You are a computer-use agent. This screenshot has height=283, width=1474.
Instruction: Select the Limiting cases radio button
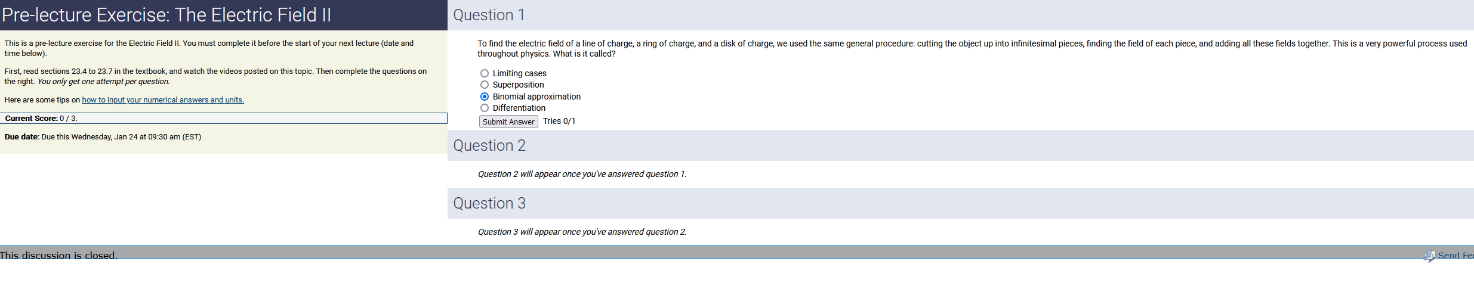[x=485, y=73]
